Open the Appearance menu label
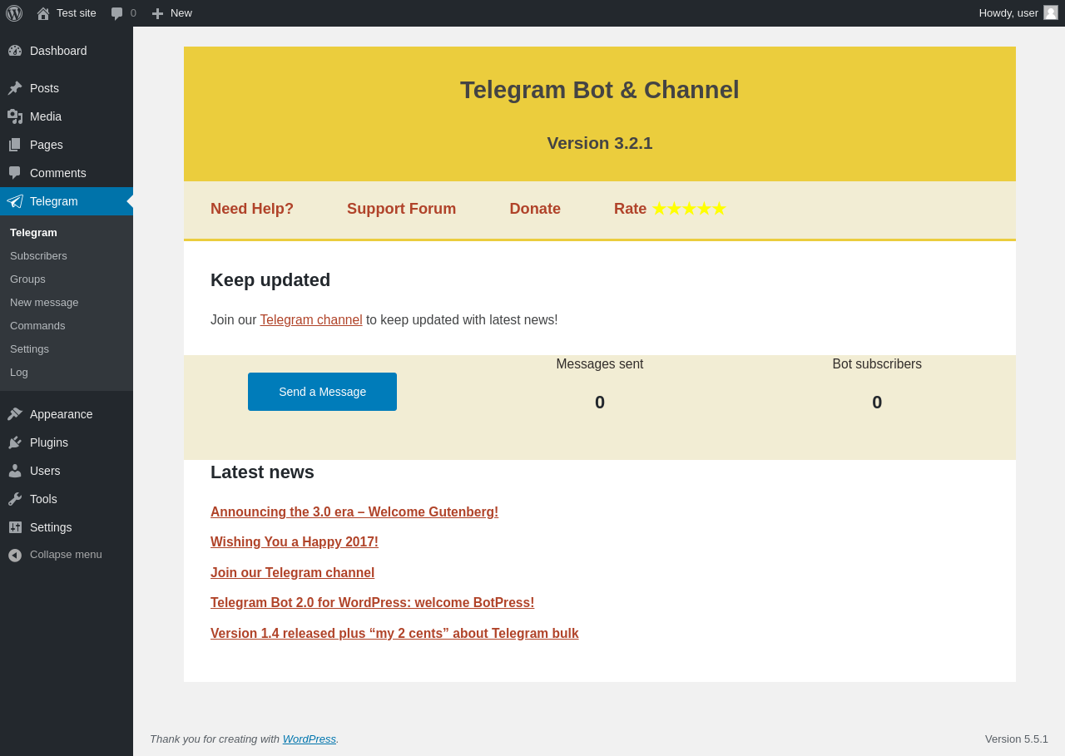 [62, 414]
